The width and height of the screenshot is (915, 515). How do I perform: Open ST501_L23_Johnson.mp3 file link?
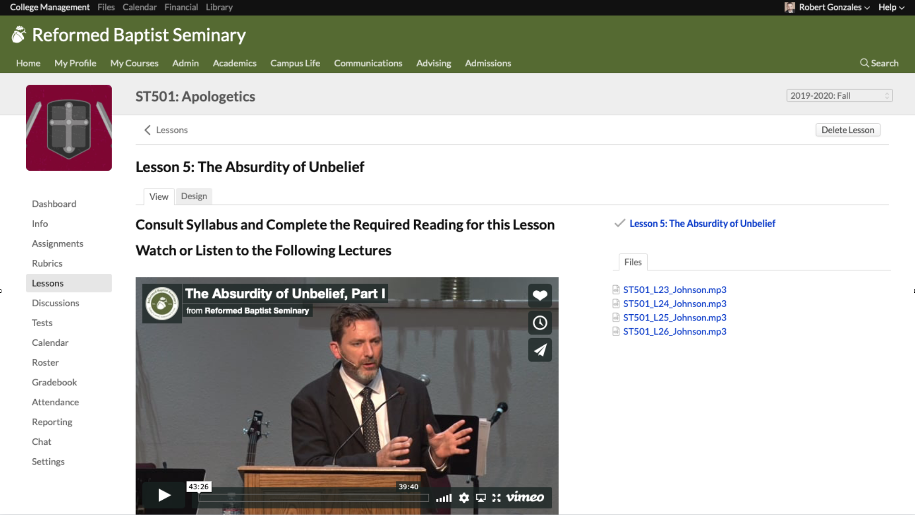point(675,290)
